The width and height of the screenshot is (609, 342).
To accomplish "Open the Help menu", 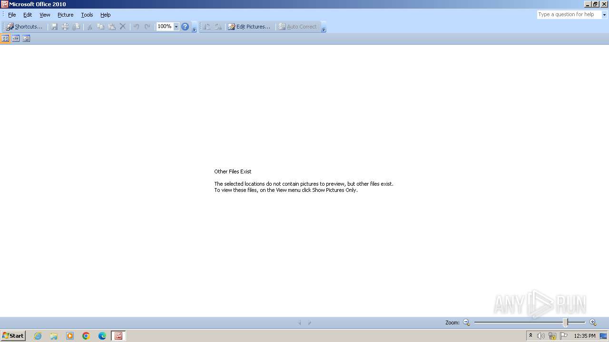I will 105,15.
